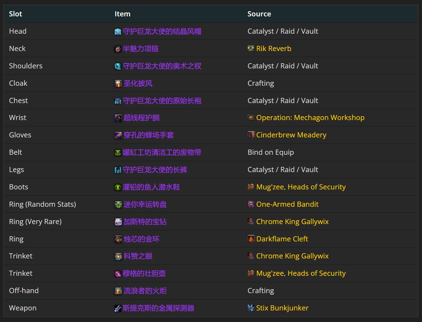Click the 超线程护腕 wrist item icon
This screenshot has width=422, height=322.
tap(118, 117)
